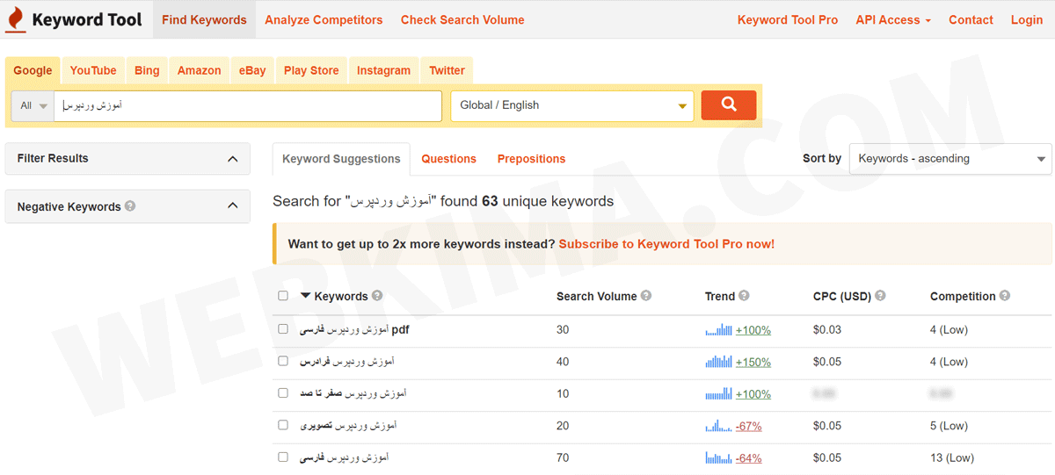Click the Keyword Tool flame logo
Image resolution: width=1055 pixels, height=475 pixels.
click(15, 19)
